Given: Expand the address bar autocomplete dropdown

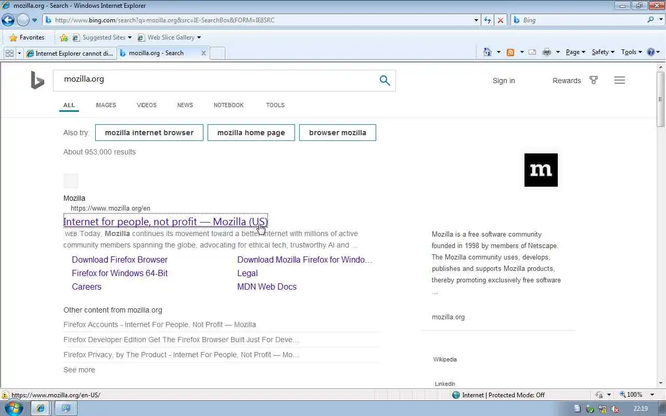Looking at the screenshot, I should 476,20.
